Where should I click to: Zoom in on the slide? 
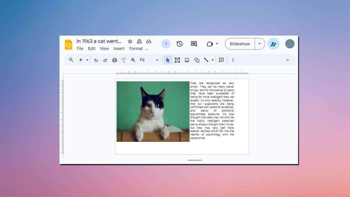tap(133, 60)
